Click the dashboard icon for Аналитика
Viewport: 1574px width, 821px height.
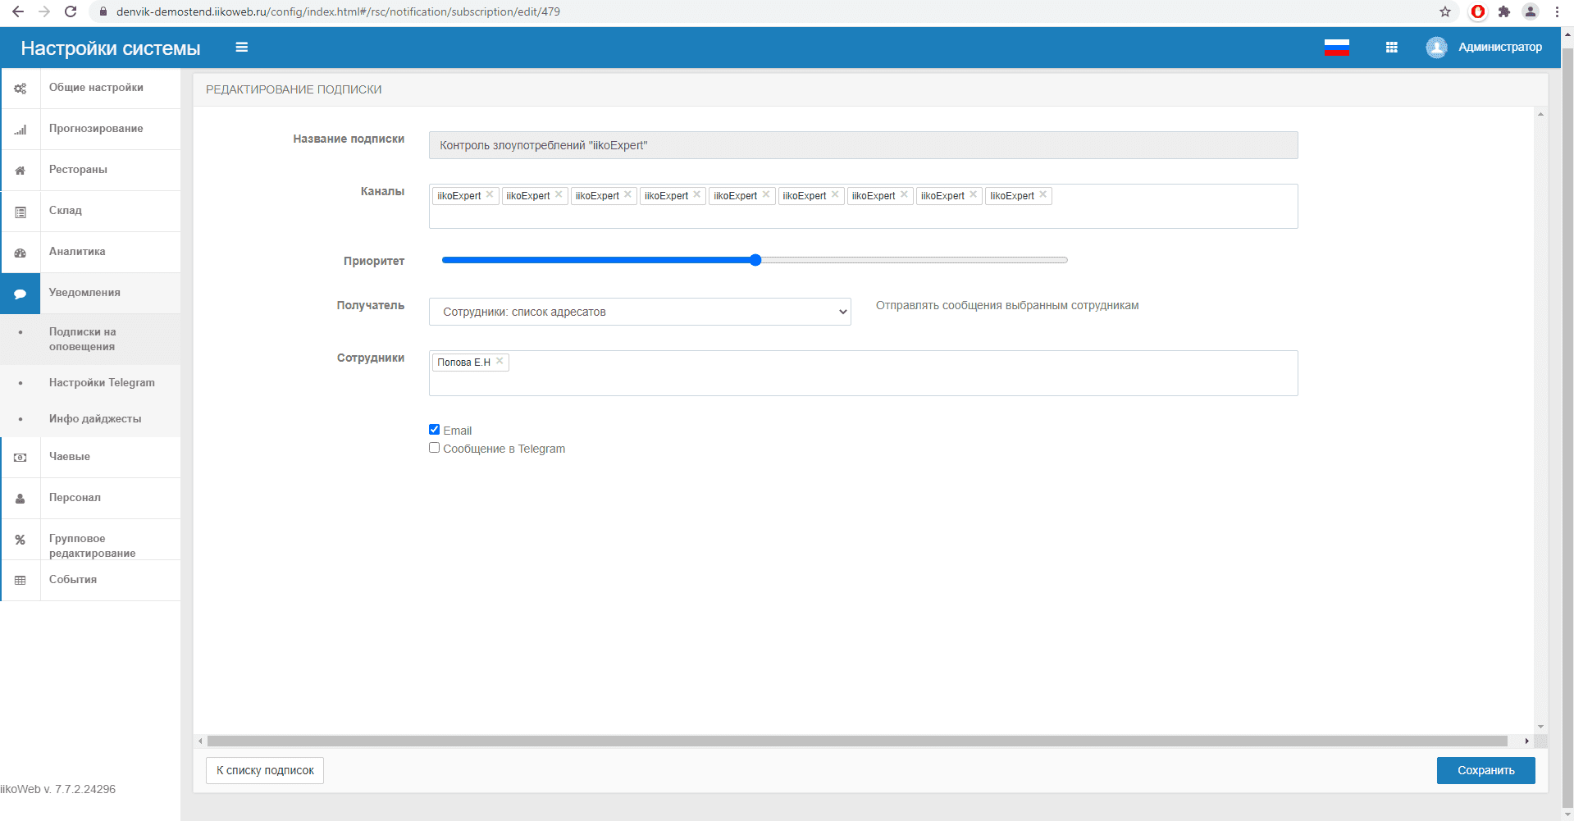click(x=21, y=253)
